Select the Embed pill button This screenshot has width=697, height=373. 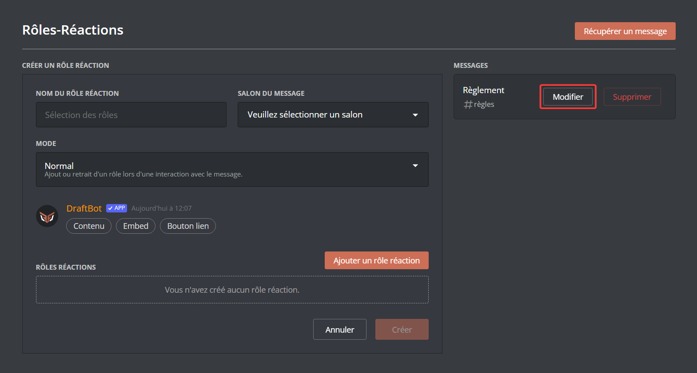pyautogui.click(x=135, y=226)
